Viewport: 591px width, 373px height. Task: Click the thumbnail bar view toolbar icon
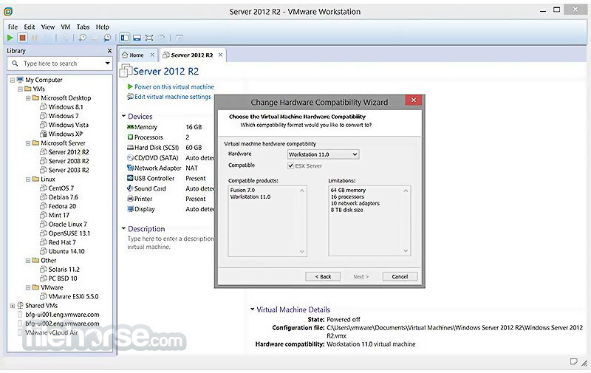(137, 38)
